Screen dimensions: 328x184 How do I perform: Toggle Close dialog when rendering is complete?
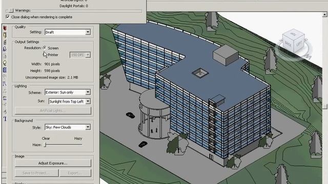point(8,17)
